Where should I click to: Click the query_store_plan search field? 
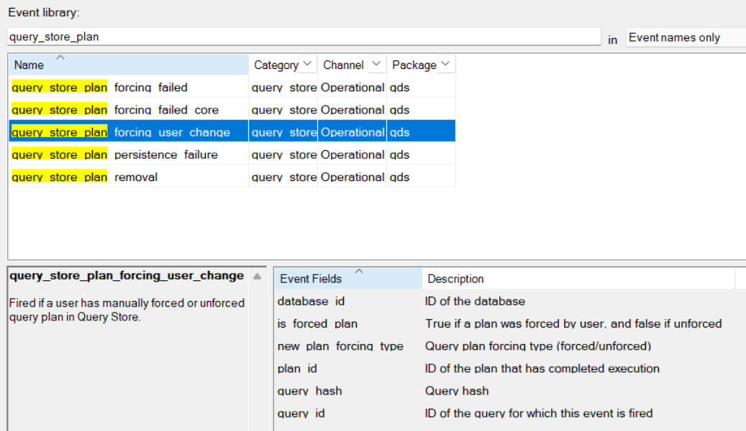(x=304, y=37)
